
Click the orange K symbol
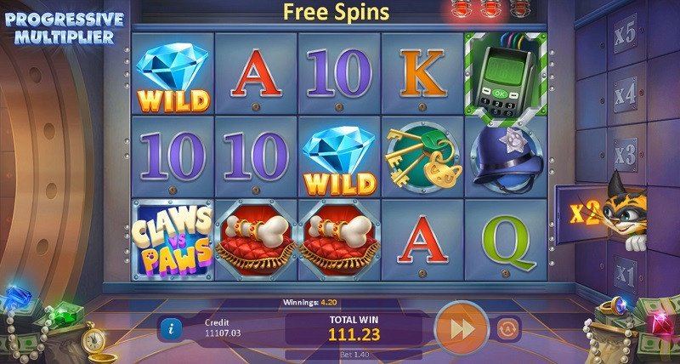(x=422, y=73)
